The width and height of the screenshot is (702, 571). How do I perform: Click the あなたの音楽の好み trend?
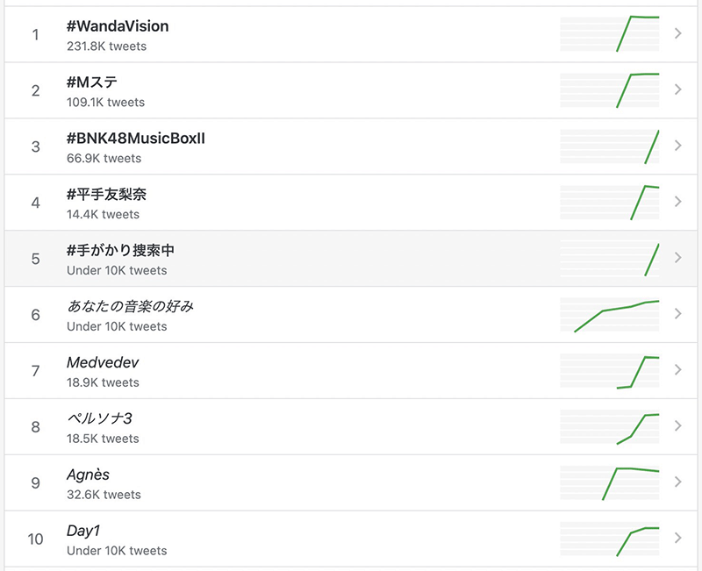(130, 307)
